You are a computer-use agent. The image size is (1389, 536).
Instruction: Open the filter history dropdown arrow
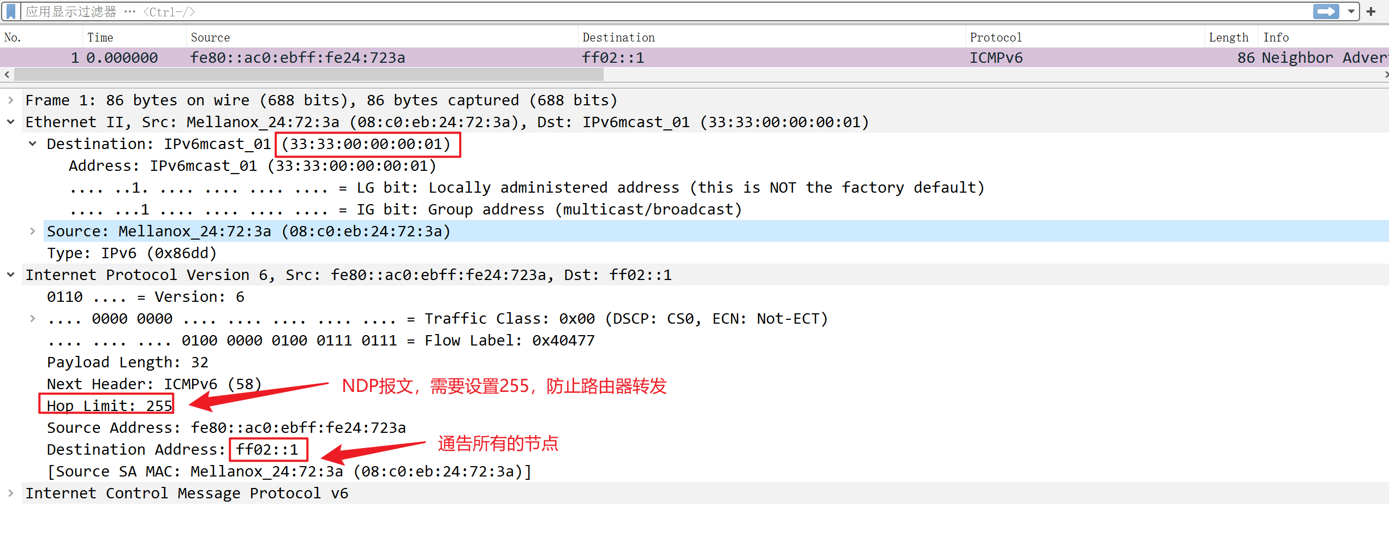coord(1351,11)
